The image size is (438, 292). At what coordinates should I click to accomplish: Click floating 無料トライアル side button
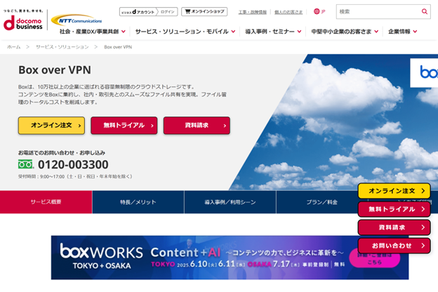pyautogui.click(x=394, y=209)
